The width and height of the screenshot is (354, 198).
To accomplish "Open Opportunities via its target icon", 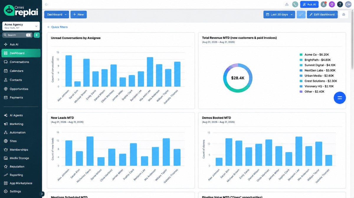I will (x=6, y=89).
